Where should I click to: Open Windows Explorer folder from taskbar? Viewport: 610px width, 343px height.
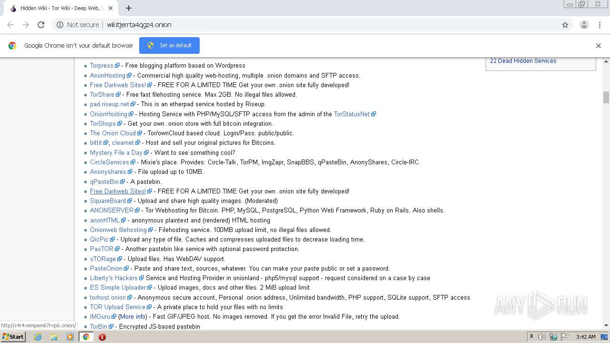(54, 337)
